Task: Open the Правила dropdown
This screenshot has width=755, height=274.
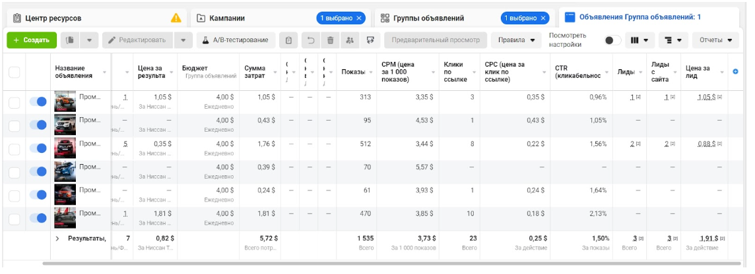Action: (x=516, y=40)
